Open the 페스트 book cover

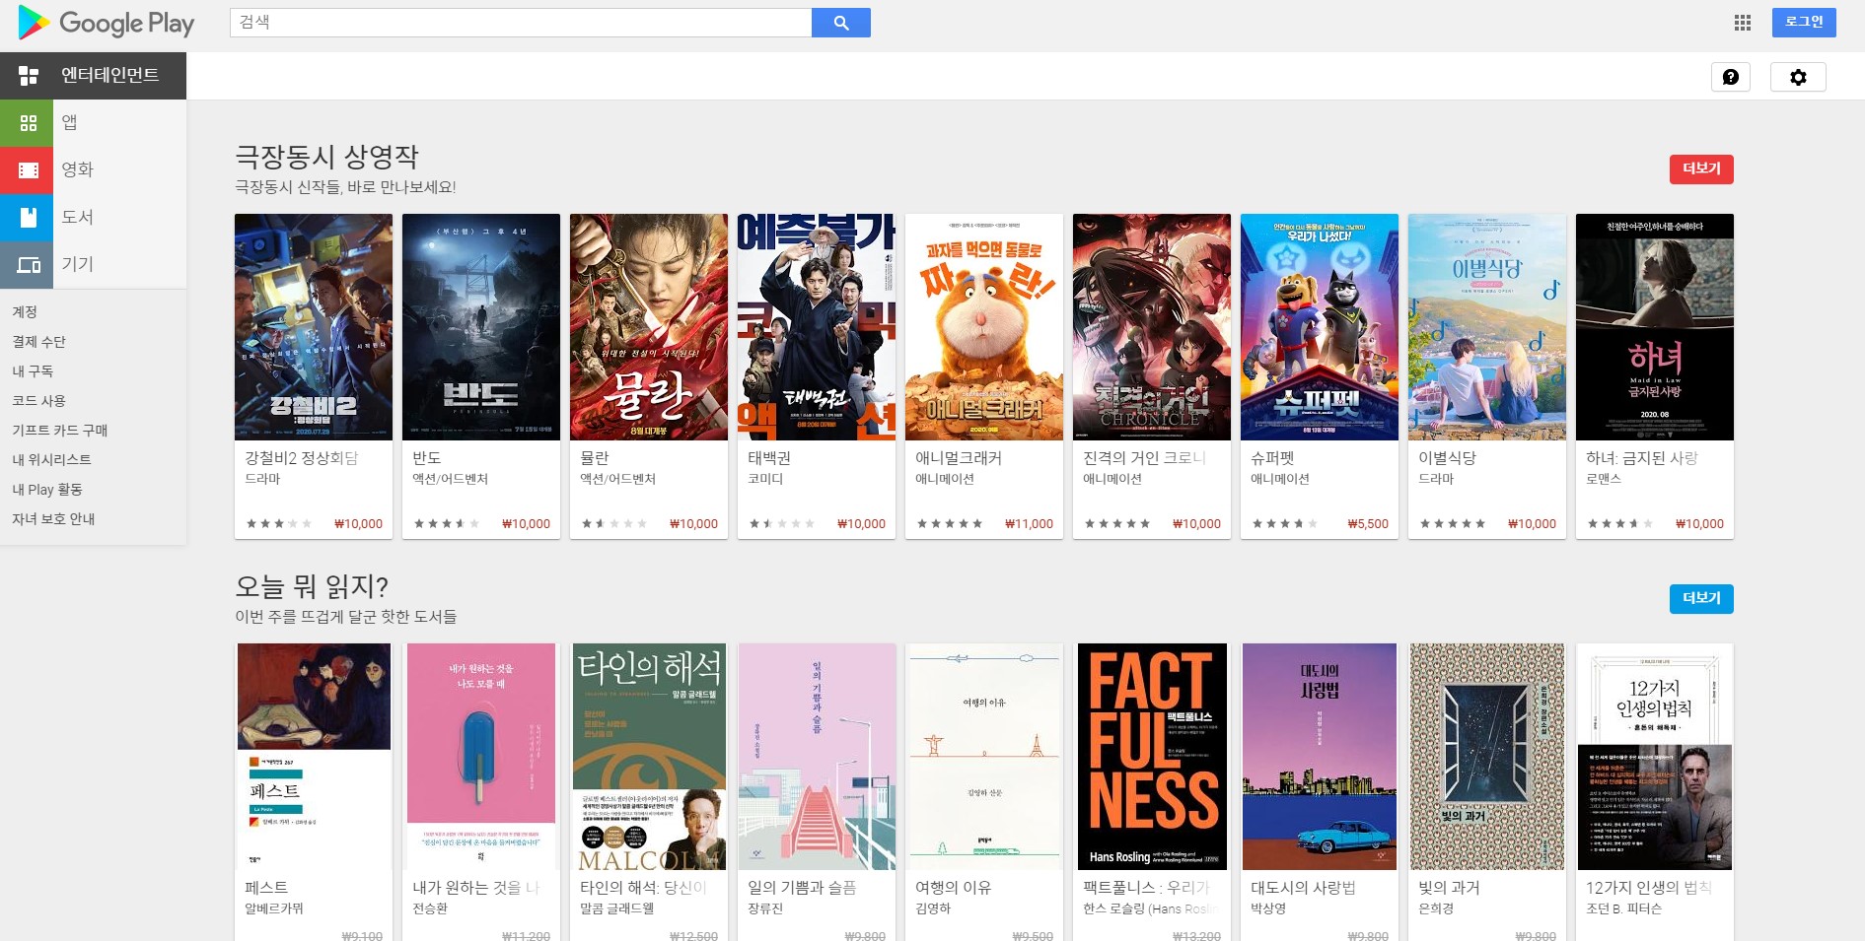[314, 757]
